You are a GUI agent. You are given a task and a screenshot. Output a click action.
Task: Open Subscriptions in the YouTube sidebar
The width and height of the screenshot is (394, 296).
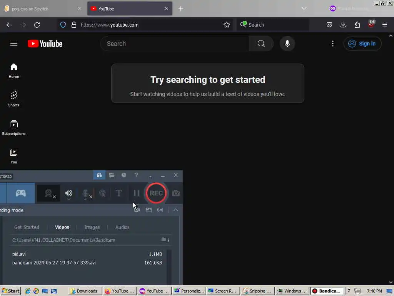14,128
